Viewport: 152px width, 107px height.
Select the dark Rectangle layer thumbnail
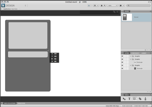[x=135, y=68]
